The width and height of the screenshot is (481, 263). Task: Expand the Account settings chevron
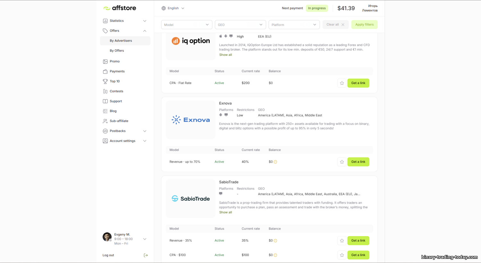pyautogui.click(x=145, y=141)
